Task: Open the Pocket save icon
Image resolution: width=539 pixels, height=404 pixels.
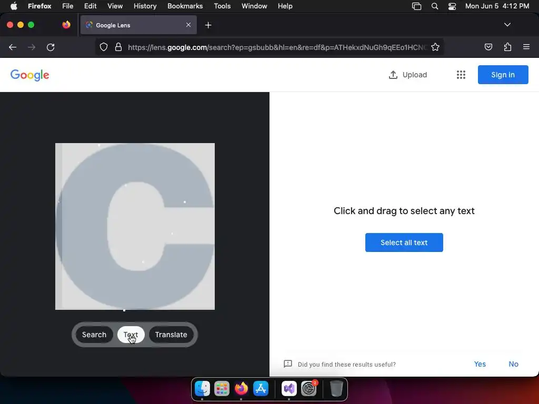Action: coord(488,47)
